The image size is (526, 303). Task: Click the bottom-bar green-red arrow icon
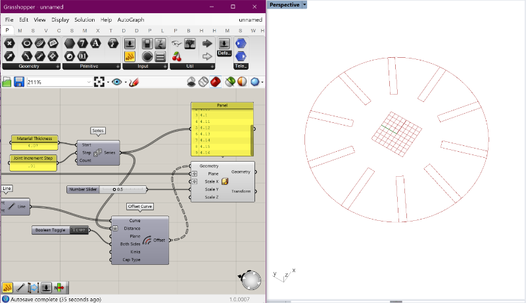59,288
